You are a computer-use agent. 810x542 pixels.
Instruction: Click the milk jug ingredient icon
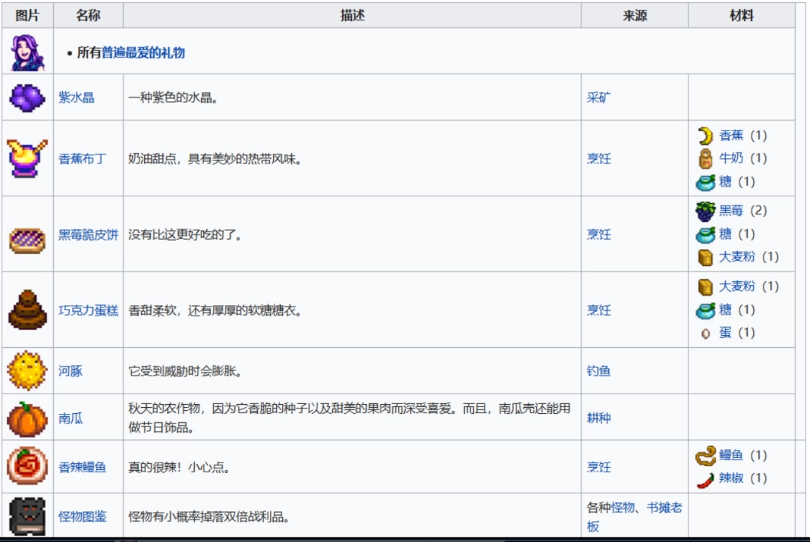tap(705, 158)
